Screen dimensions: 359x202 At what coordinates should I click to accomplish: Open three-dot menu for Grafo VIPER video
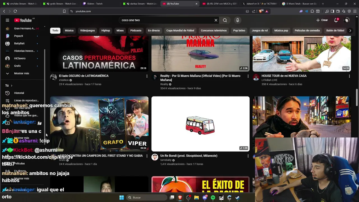pyautogui.click(x=147, y=156)
